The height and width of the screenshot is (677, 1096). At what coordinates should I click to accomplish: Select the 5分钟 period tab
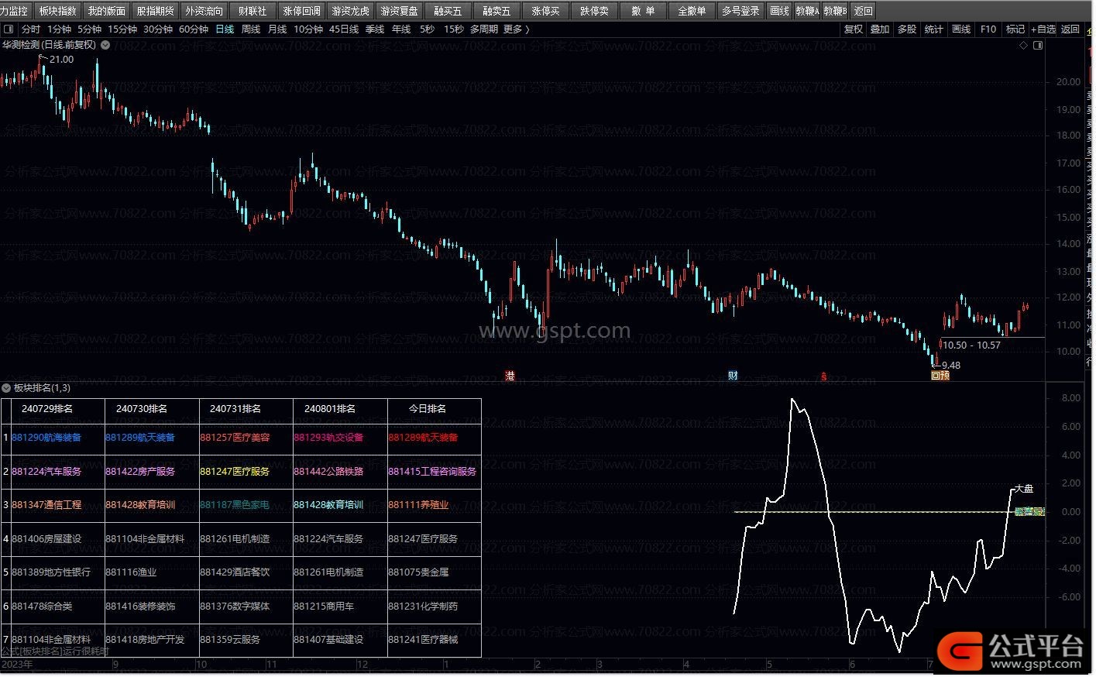[89, 29]
